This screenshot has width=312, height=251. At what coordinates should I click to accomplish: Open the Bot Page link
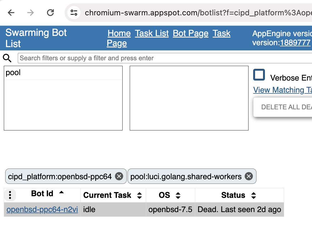(x=190, y=33)
